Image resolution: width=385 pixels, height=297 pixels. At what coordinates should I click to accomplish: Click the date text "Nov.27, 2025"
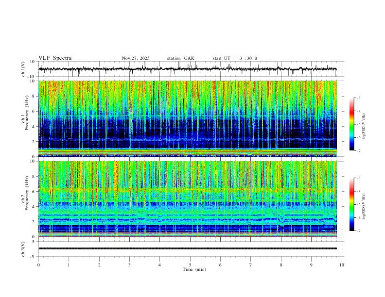[136, 58]
